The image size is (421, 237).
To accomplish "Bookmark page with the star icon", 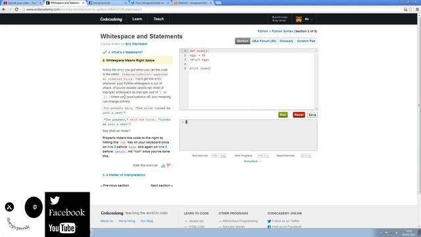I will pyautogui.click(x=410, y=9).
